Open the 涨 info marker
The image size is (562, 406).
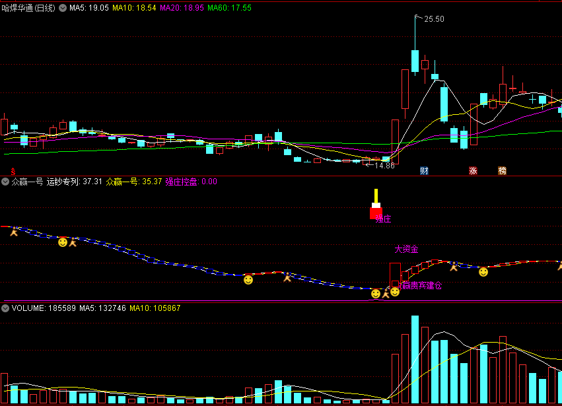click(473, 170)
